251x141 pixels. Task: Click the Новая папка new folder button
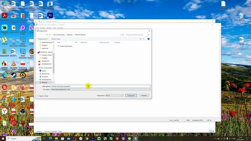click(x=56, y=39)
